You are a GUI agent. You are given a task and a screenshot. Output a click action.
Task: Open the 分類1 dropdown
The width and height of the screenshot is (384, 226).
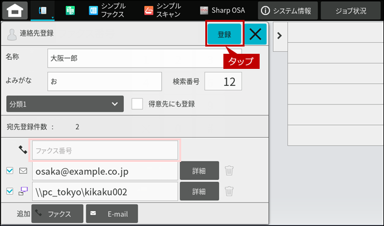(x=65, y=104)
